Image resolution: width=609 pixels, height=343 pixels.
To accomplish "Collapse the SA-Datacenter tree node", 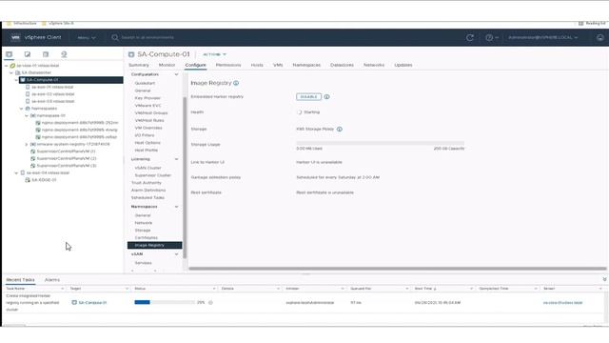I will pos(11,72).
